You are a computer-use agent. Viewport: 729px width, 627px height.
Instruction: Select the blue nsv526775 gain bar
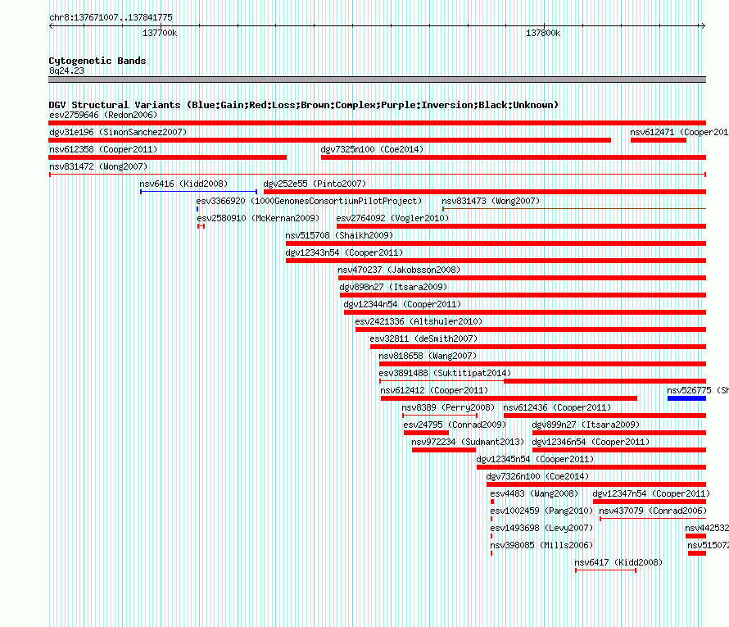[686, 398]
